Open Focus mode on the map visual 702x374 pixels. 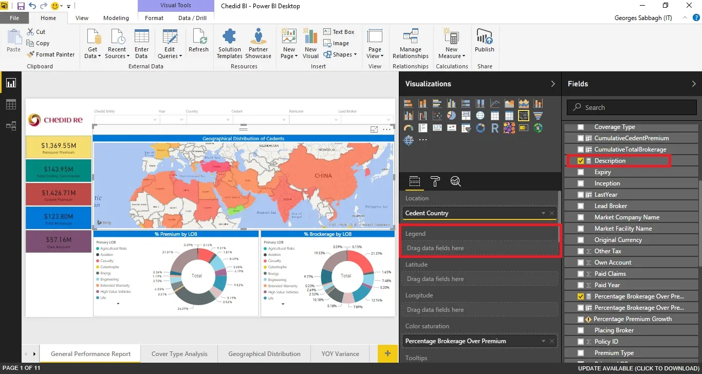(x=374, y=129)
